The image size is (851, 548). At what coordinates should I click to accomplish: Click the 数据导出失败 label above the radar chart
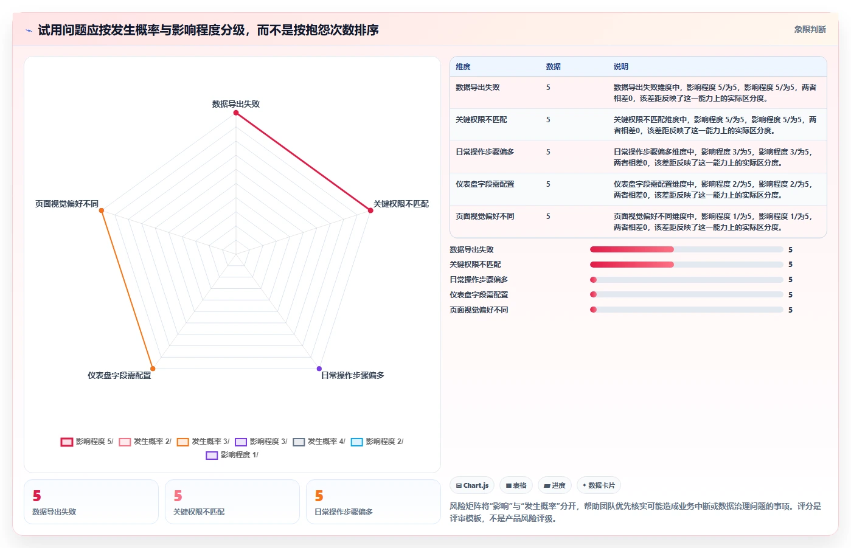click(236, 104)
